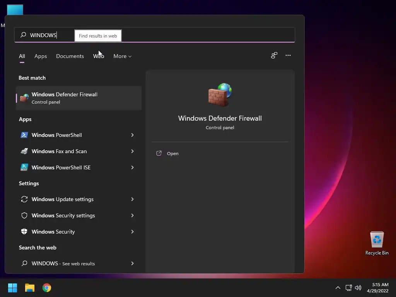Click the Windows Update settings refresh icon
This screenshot has height=297, width=396.
coord(24,199)
